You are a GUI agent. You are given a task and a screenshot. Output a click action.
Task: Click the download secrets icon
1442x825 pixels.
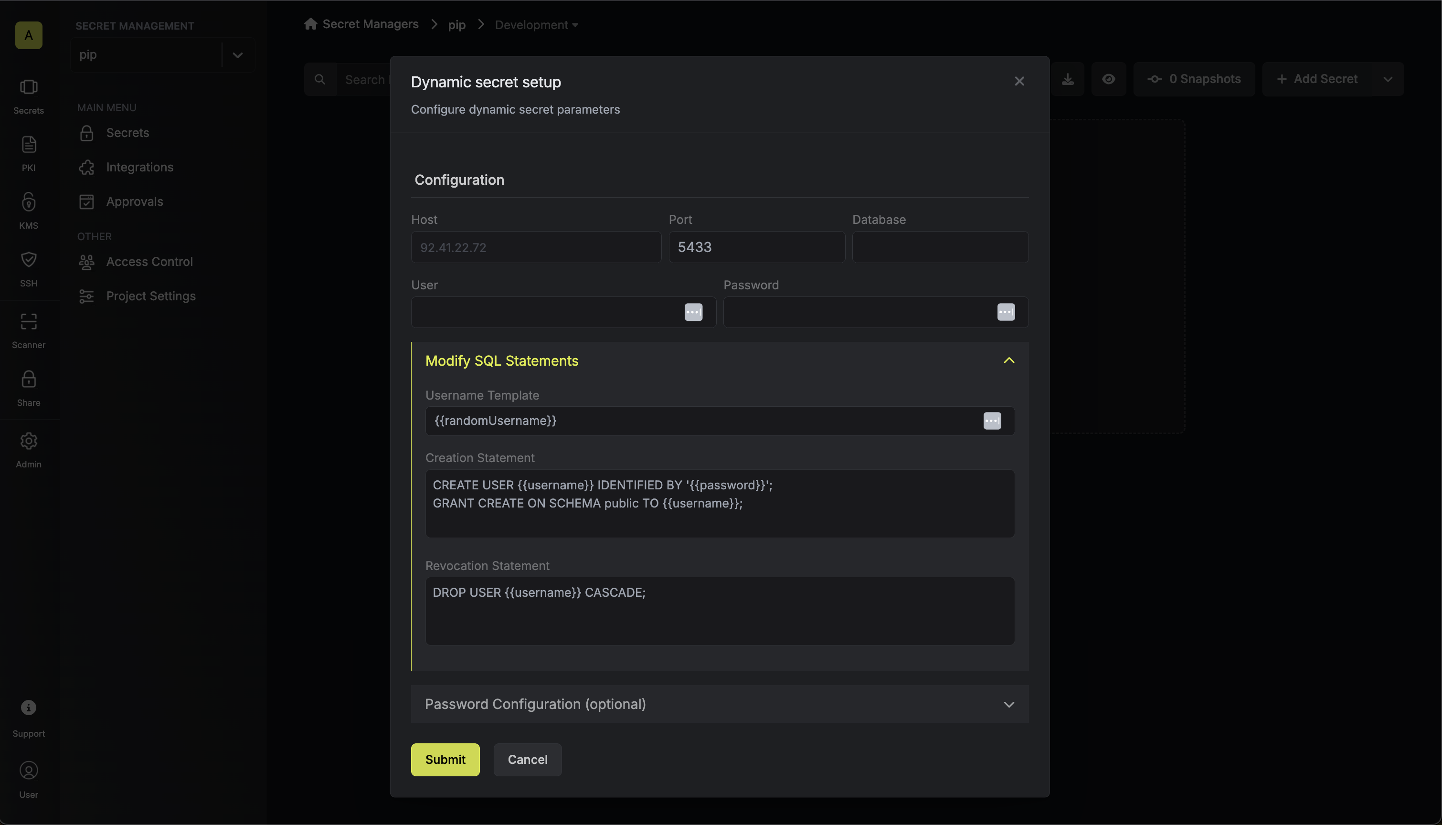click(1068, 79)
